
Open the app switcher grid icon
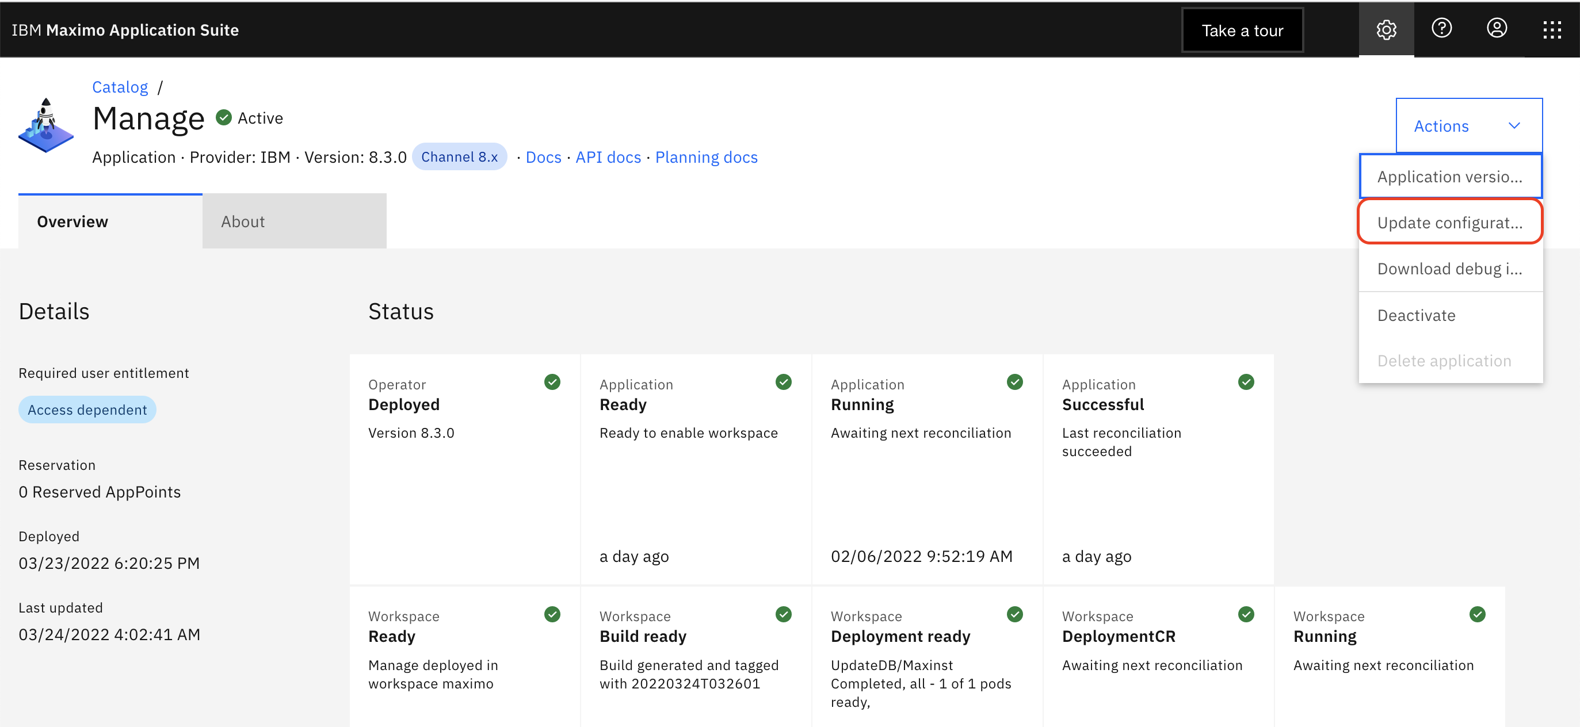coord(1551,29)
